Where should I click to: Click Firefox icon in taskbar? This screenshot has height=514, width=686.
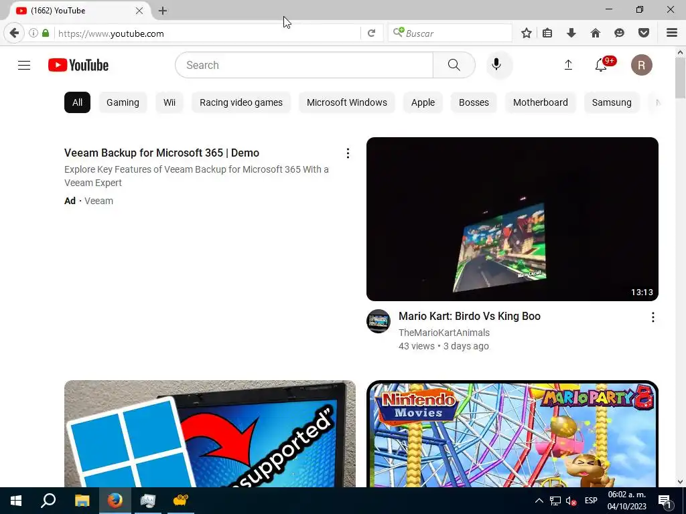click(x=115, y=501)
